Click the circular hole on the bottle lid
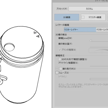This screenshot has width=108, height=108. tap(9, 47)
